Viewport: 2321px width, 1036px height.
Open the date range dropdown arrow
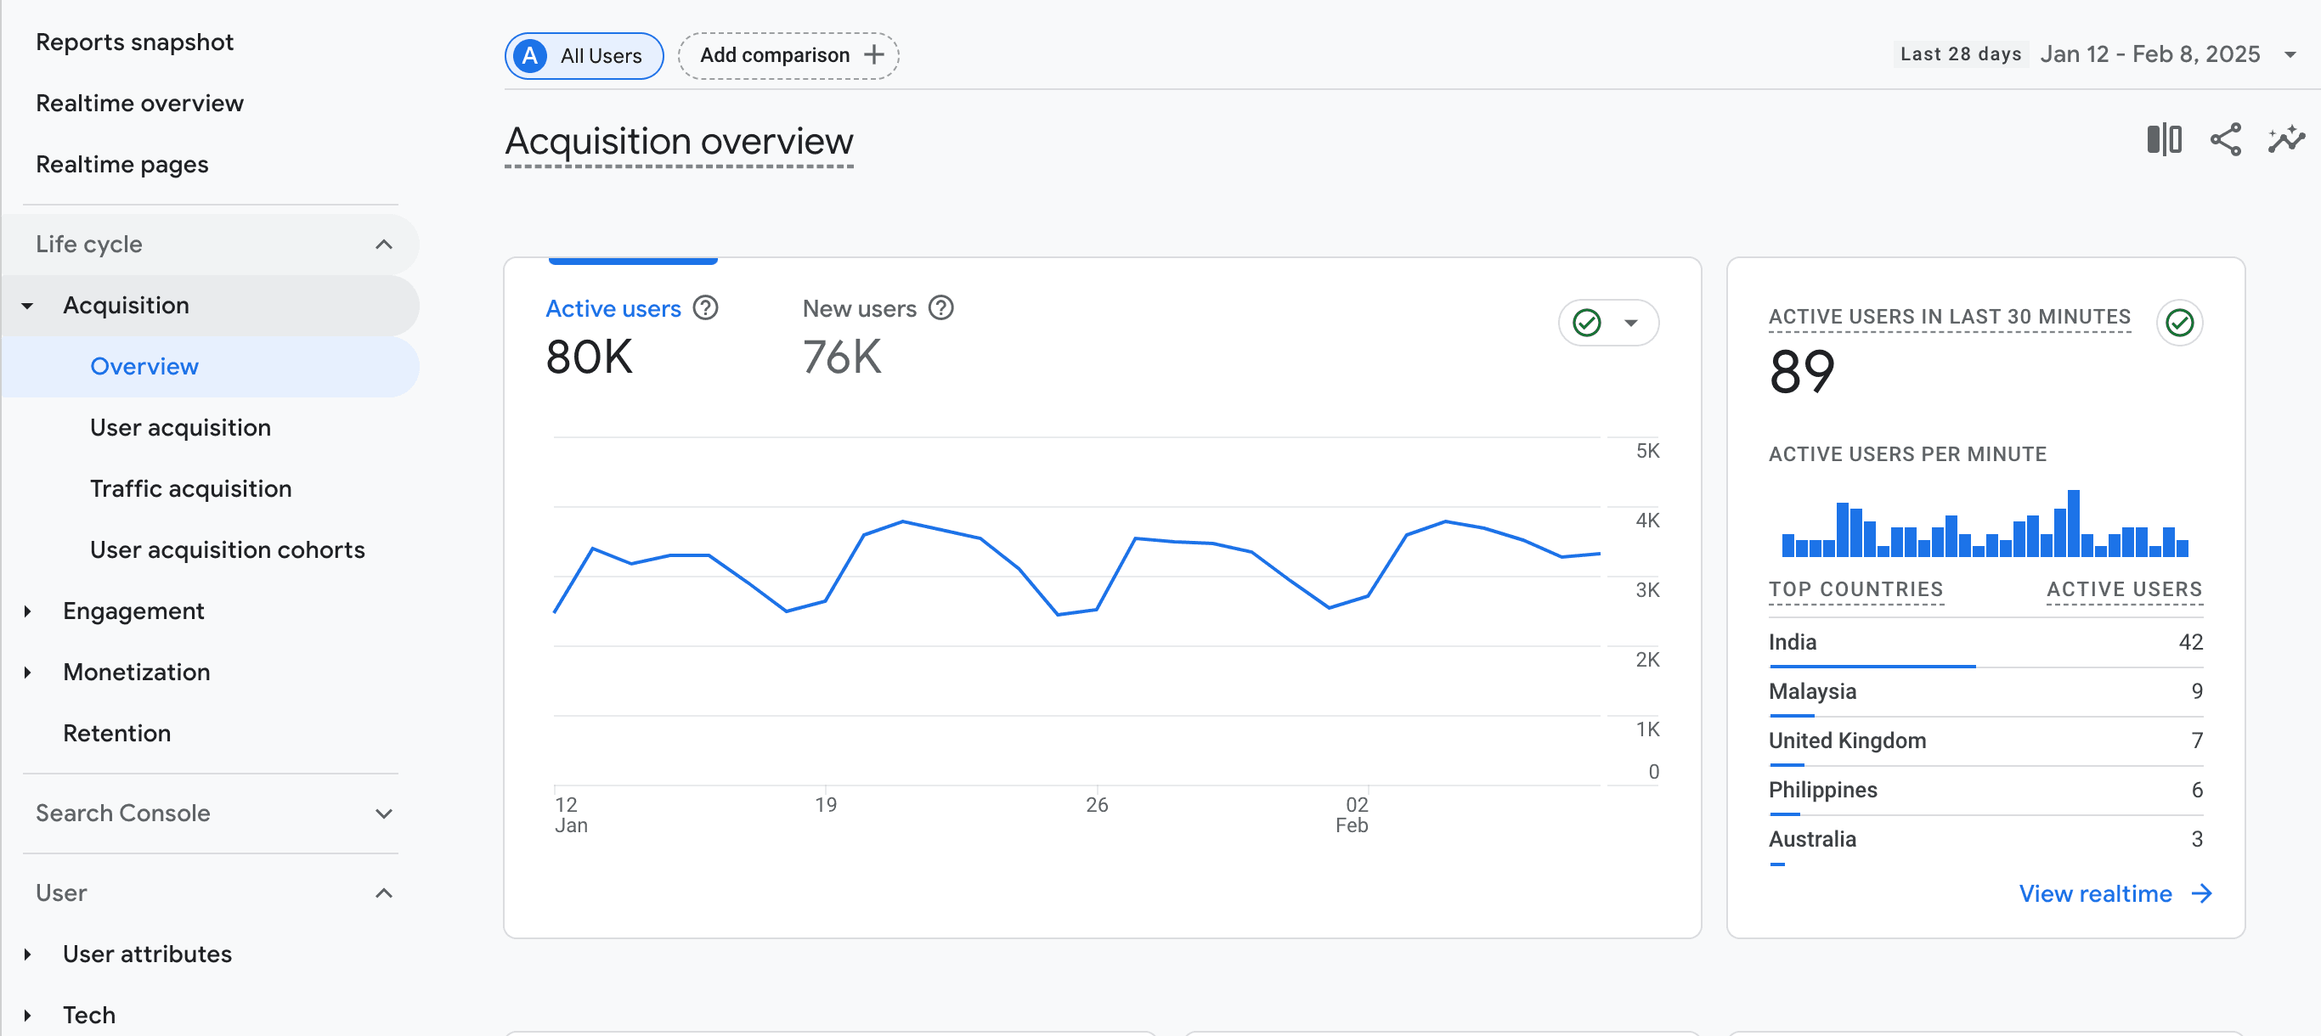click(2290, 55)
